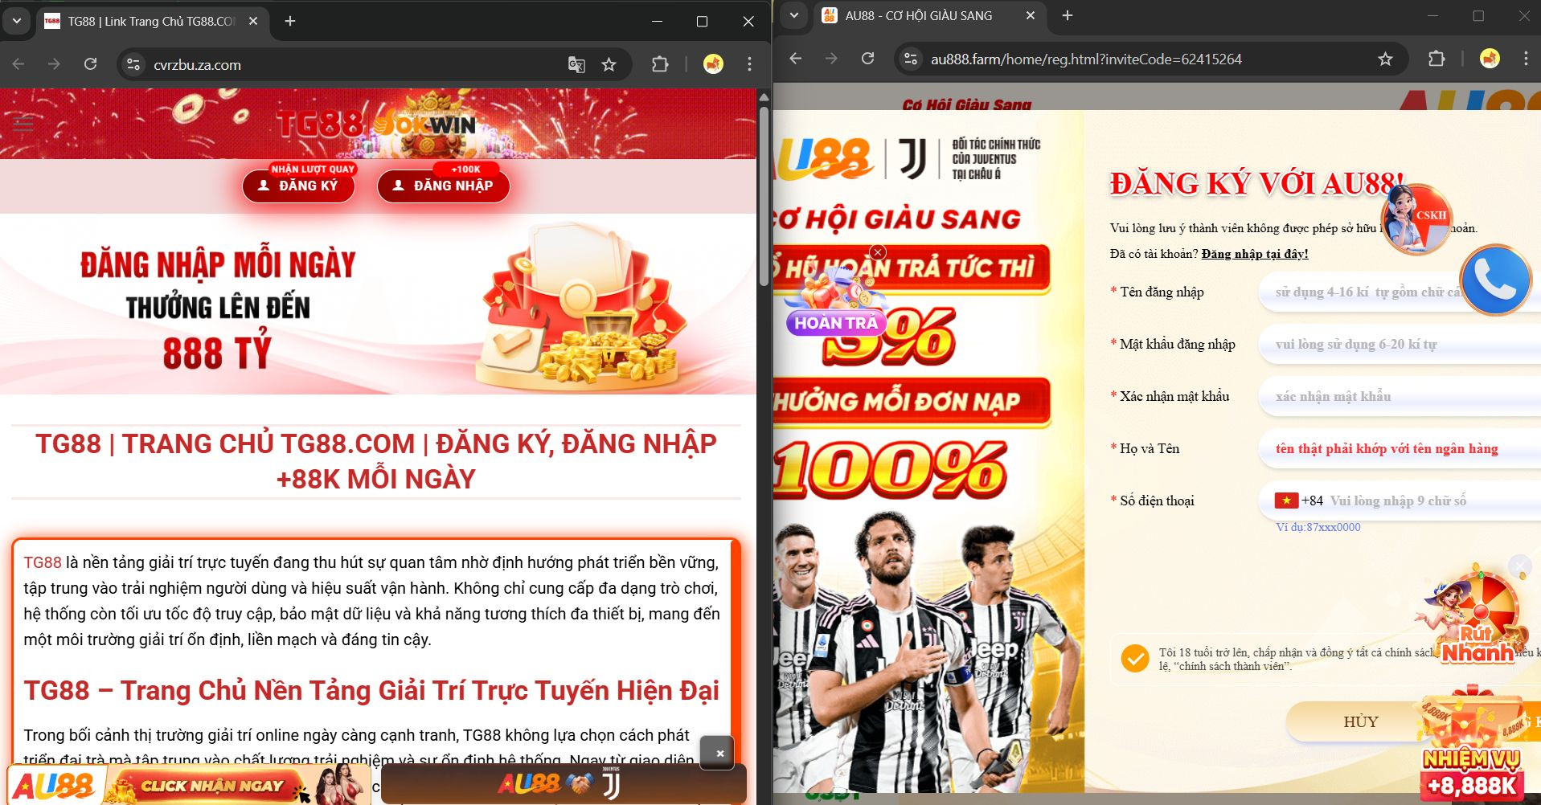The image size is (1541, 805).
Task: Open profile avatar in right browser
Action: (1490, 59)
